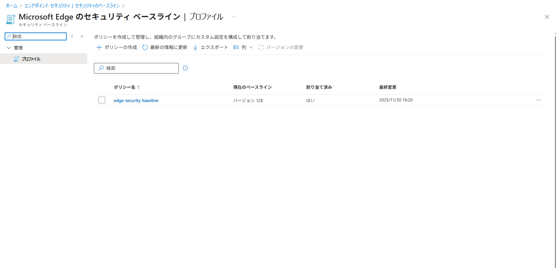Open the ホーム breadcrumb link
This screenshot has height=268, width=556.
[12, 6]
